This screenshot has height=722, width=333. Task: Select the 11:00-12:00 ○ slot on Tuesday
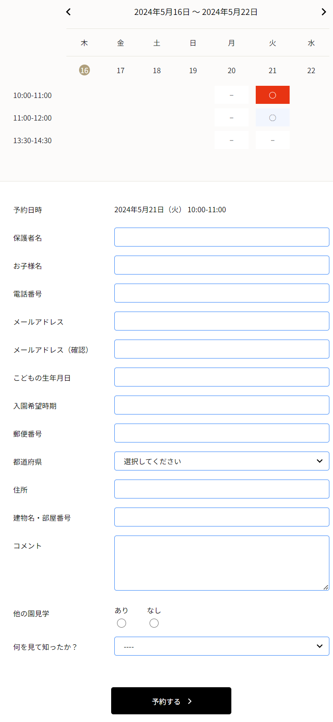point(272,117)
